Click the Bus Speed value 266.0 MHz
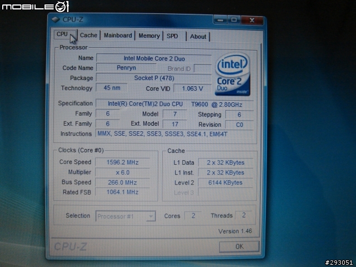The height and width of the screenshot is (267, 356). click(x=122, y=182)
